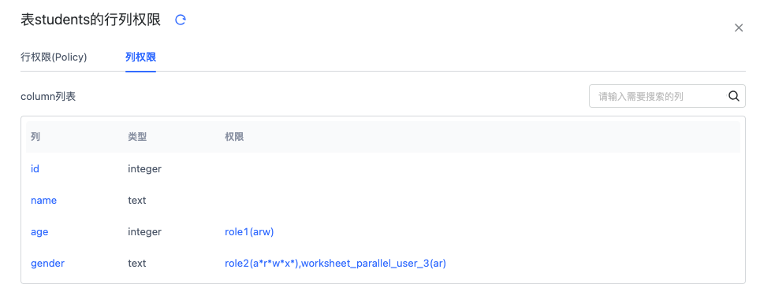Switch to the 行权限(Policy) tab
This screenshot has height=299, width=760.
tap(54, 57)
